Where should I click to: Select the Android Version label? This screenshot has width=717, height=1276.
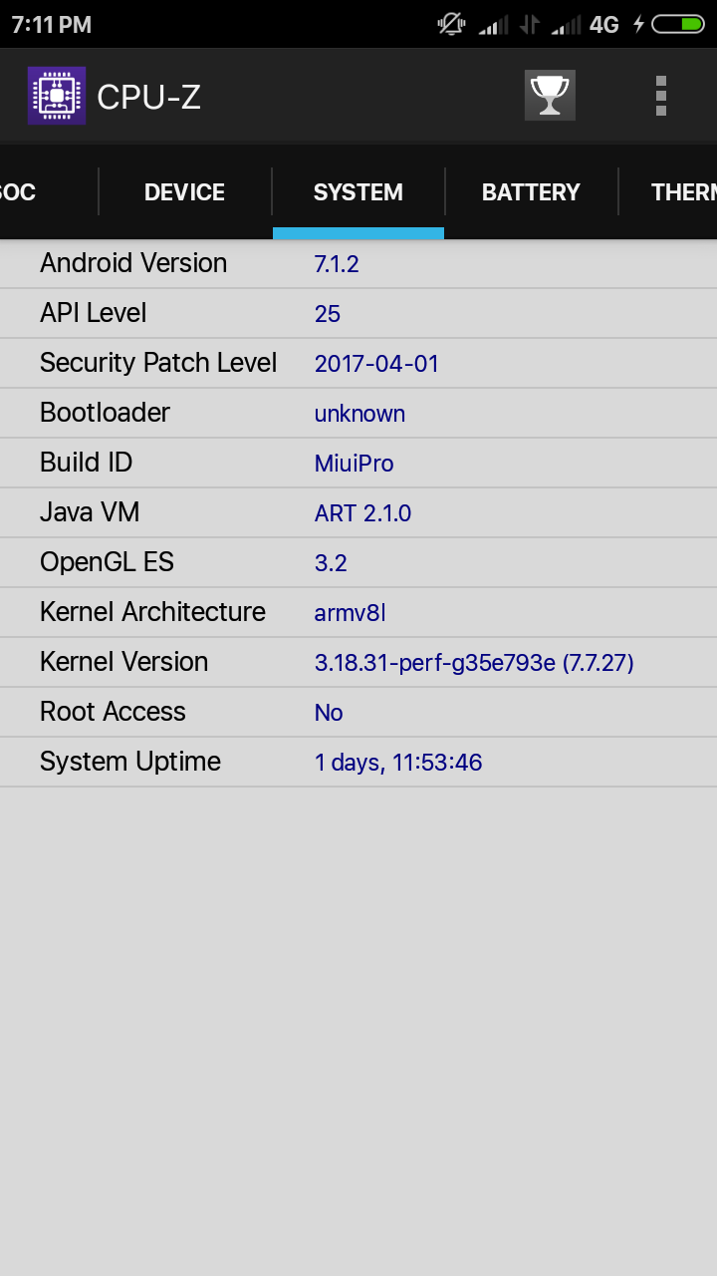(133, 263)
